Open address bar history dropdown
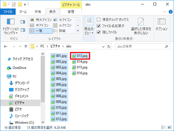 point(103,47)
